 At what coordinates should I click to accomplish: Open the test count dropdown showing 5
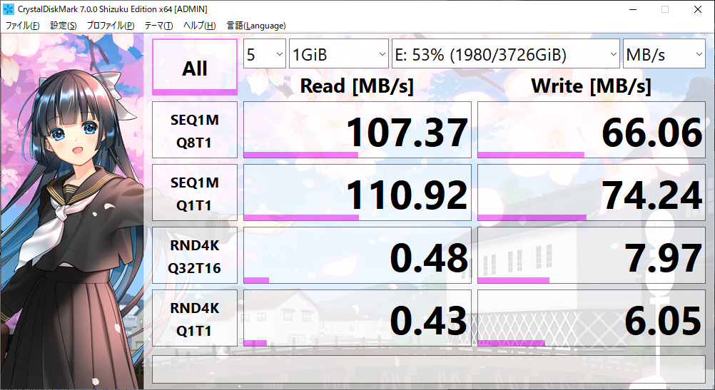coord(265,53)
